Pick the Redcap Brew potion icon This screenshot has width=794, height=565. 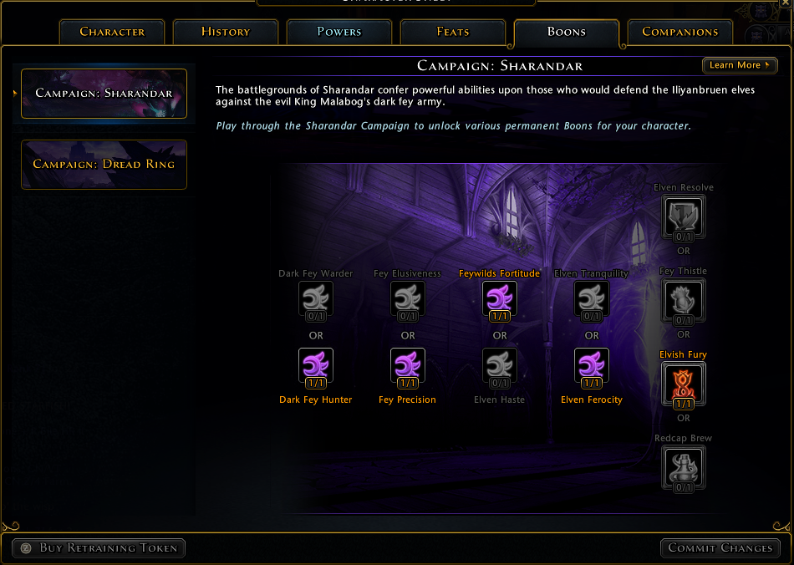pos(684,469)
